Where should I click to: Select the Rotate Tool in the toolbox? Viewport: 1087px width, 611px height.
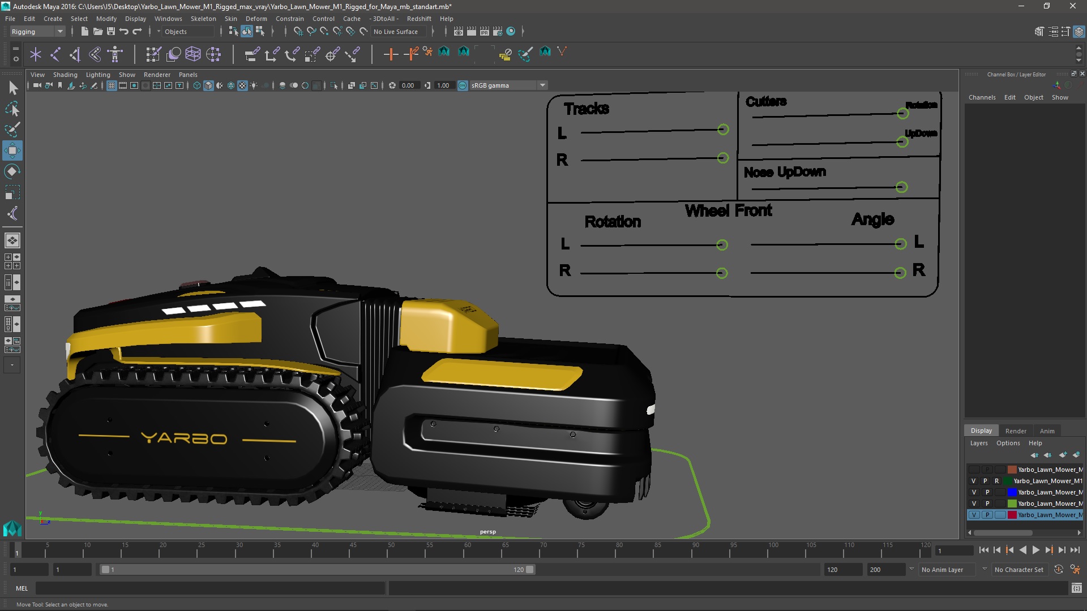tap(12, 171)
